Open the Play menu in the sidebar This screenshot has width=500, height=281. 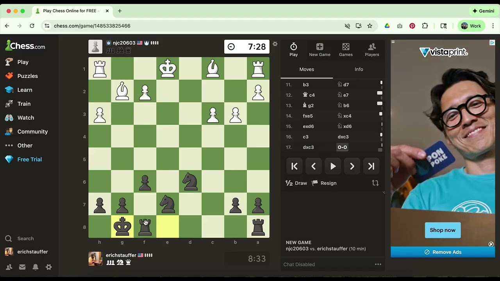pyautogui.click(x=17, y=62)
